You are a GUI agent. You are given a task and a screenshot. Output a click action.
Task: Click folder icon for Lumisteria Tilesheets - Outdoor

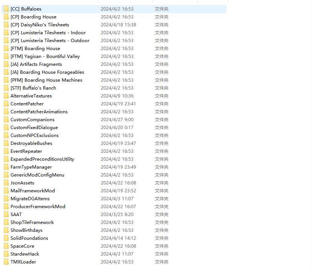[6, 41]
